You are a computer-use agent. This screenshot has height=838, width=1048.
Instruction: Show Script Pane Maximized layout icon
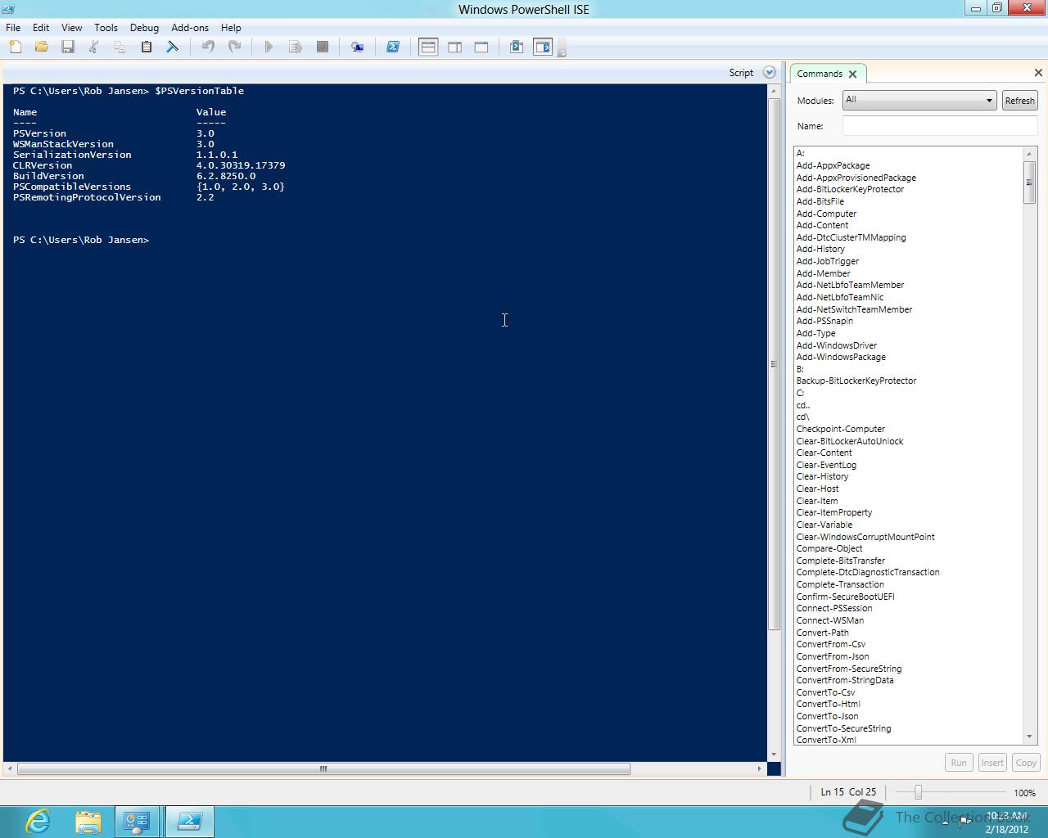(x=481, y=47)
